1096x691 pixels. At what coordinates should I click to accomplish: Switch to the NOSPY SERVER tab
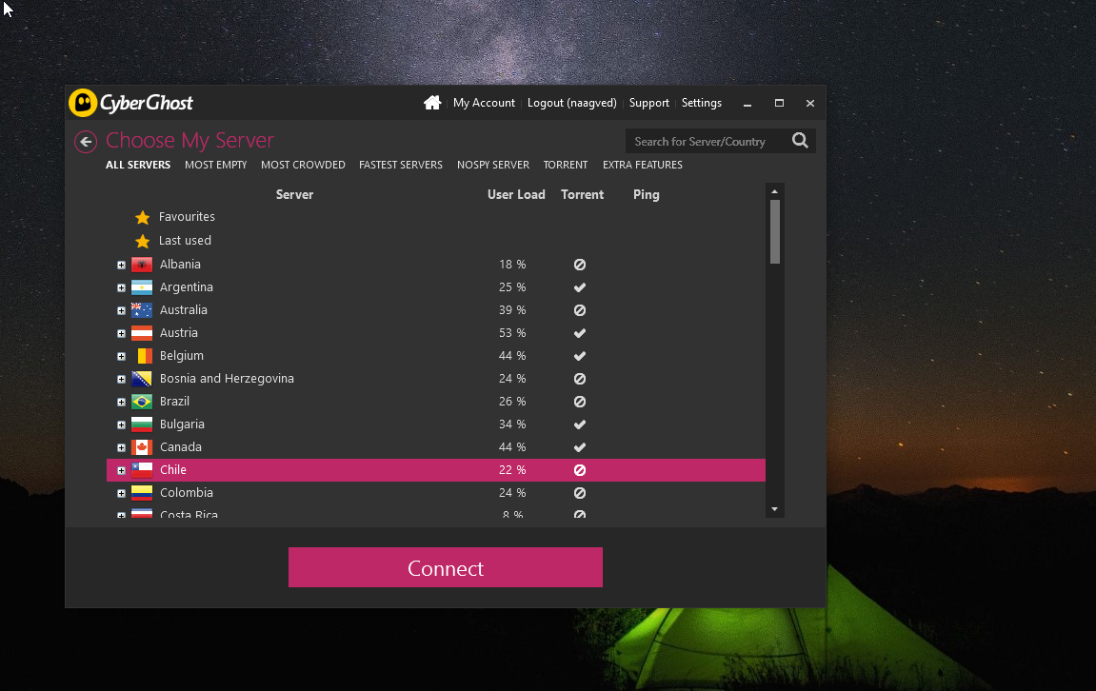pos(493,165)
